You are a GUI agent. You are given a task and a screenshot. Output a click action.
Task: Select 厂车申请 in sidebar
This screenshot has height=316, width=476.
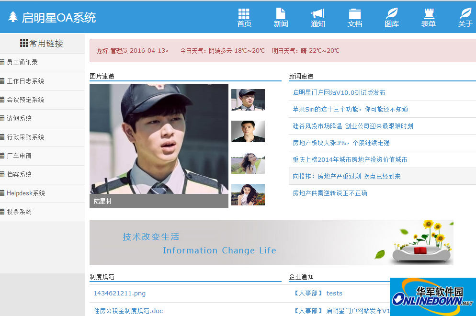point(19,156)
